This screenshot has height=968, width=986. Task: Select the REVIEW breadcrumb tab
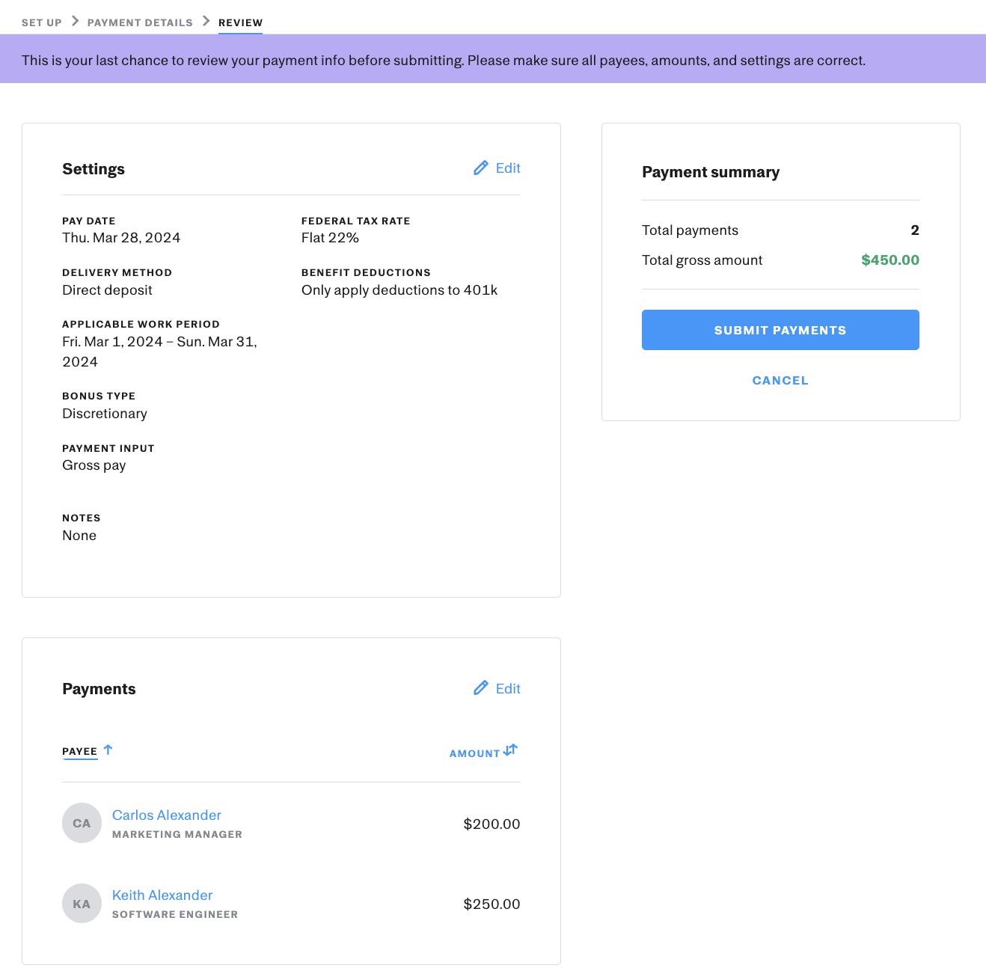[240, 22]
